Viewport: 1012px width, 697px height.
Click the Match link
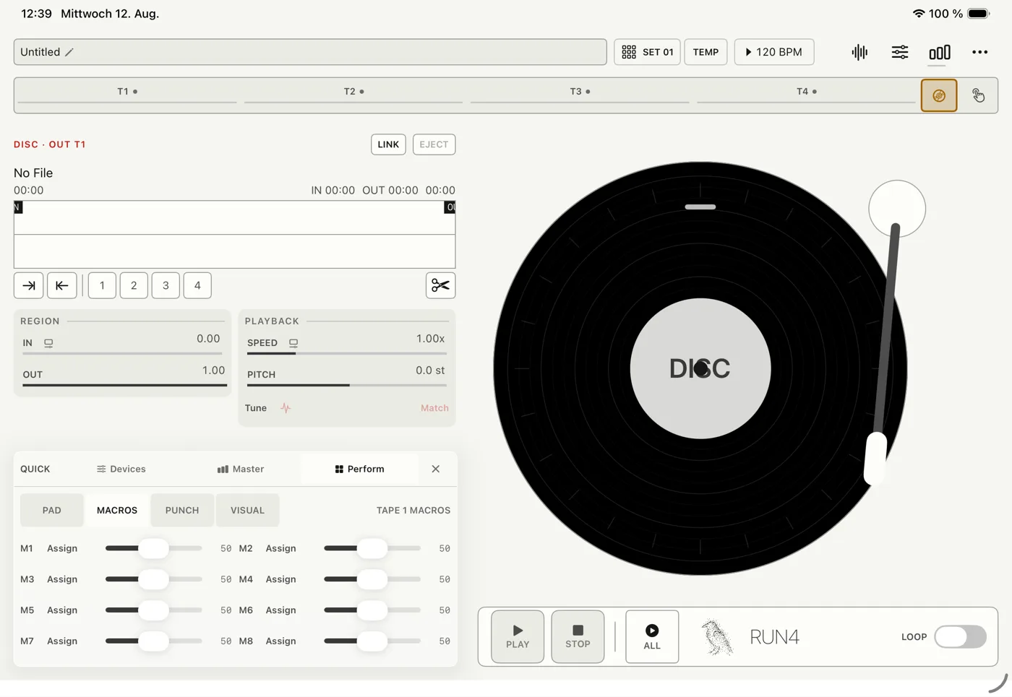coord(434,408)
